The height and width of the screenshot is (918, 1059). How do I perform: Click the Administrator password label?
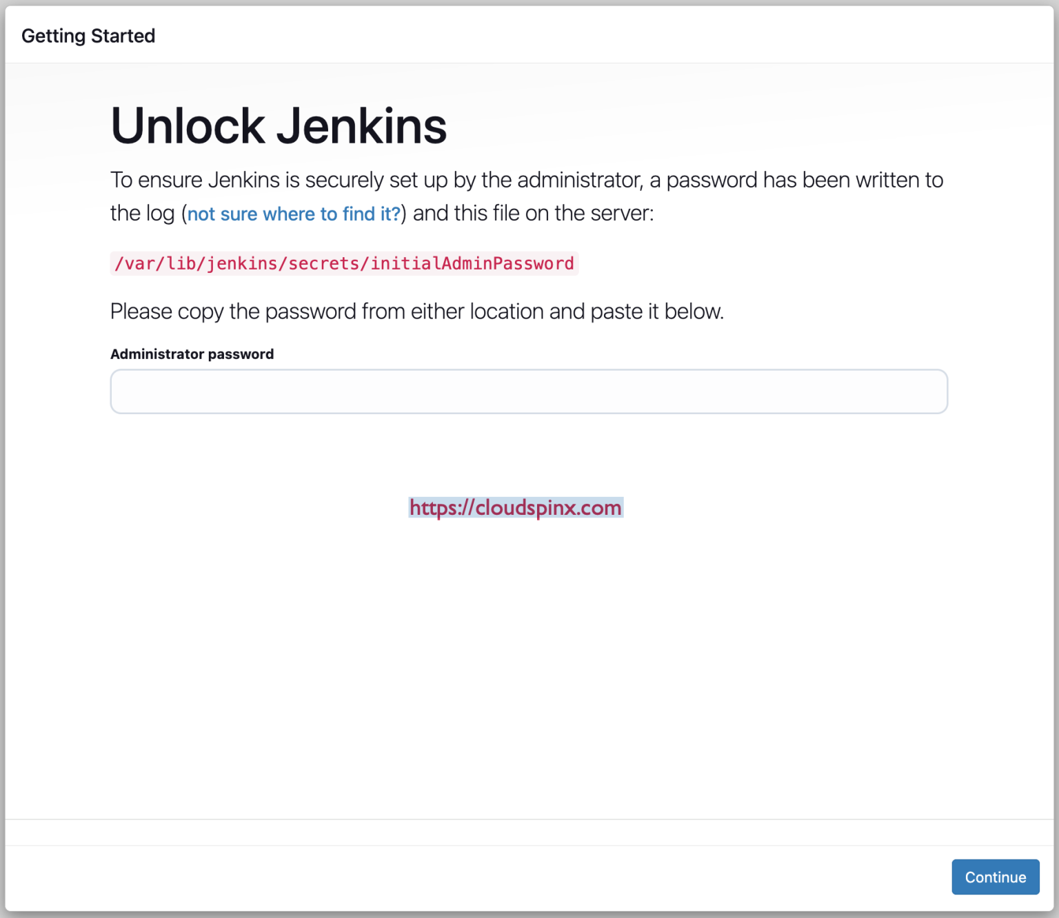[x=192, y=354]
